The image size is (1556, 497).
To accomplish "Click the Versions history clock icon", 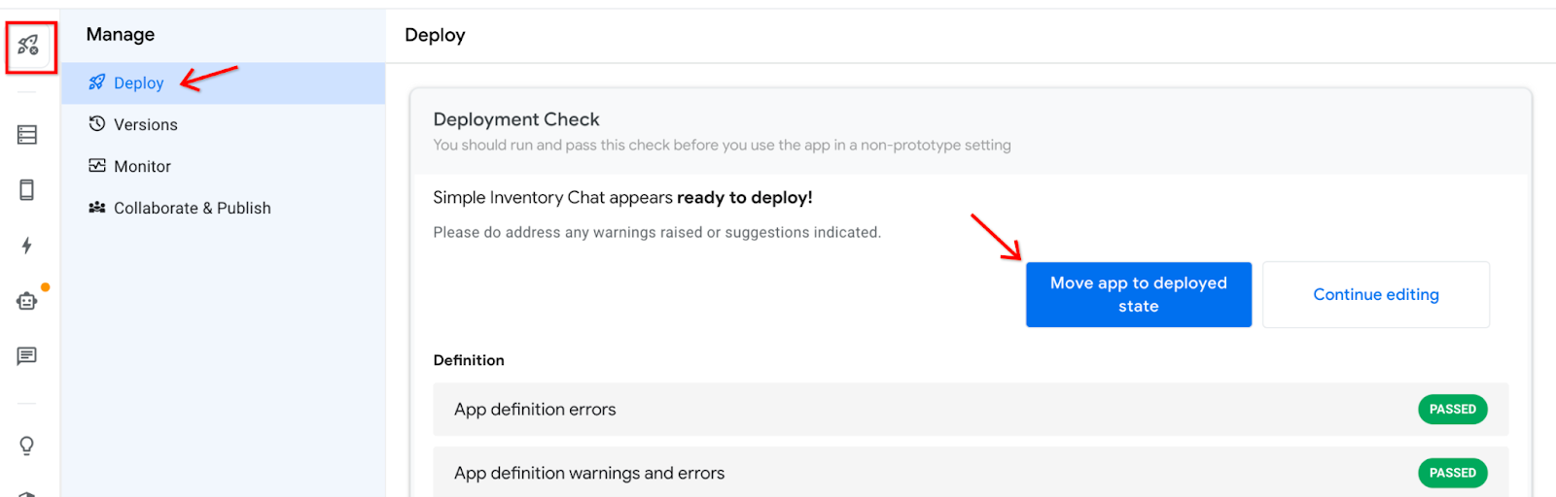I will pyautogui.click(x=97, y=124).
